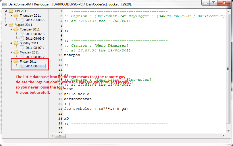The height and width of the screenshot is (146, 233).
Task: Collapse the August 2011 tree node arrow
Action: tap(6, 25)
